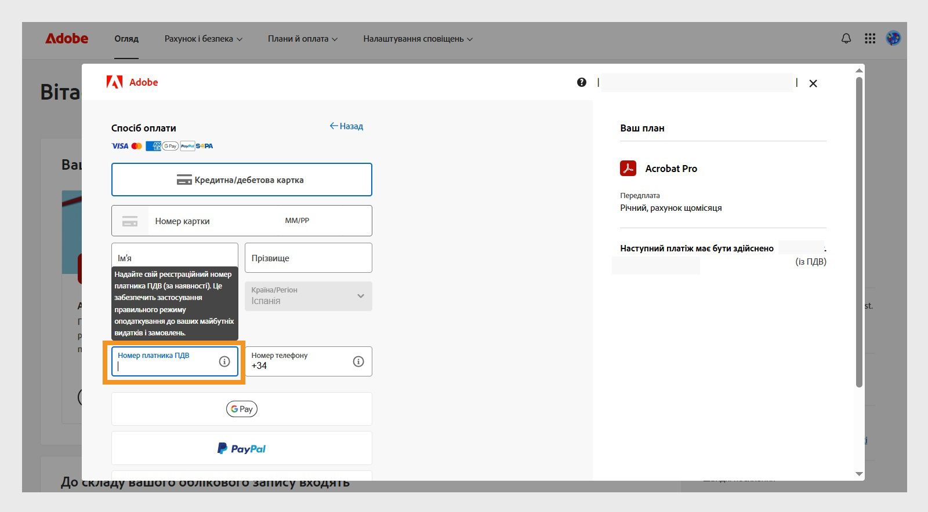Screen dimensions: 928x512
Task: Focus the Номер платника ПДВ field
Action: 175,361
